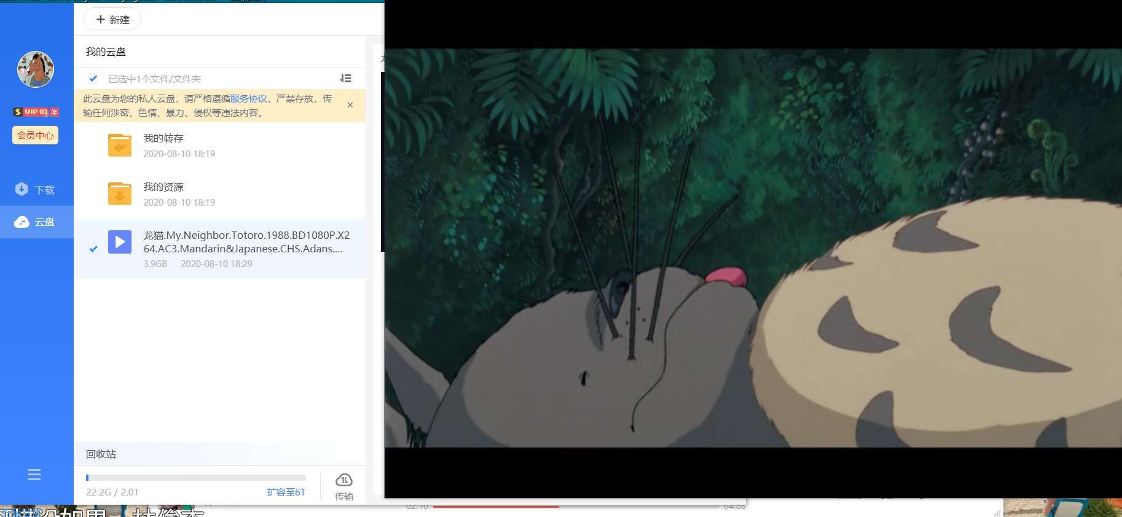
Task: Click the 我的云盘 header
Action: pos(106,52)
